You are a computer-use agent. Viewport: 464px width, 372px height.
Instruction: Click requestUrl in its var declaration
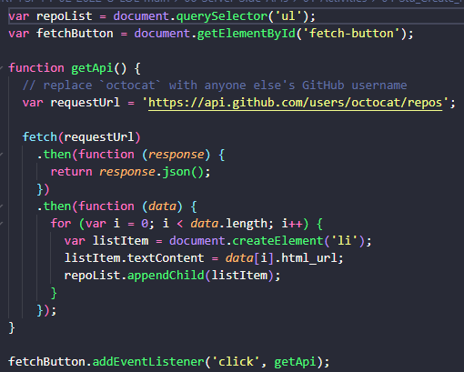pyautogui.click(x=85, y=103)
